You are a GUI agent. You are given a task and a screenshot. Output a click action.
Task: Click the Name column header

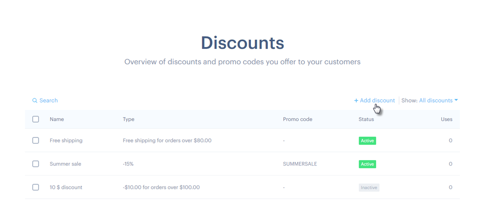(57, 119)
